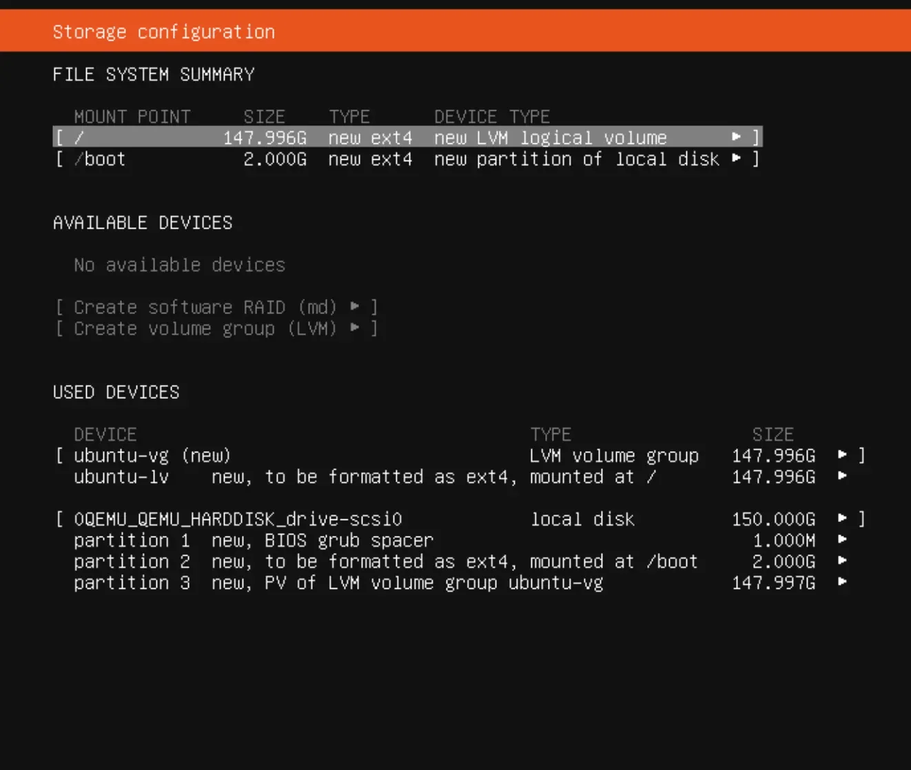The height and width of the screenshot is (770, 911).
Task: Open the arrow for partition 3 PV row
Action: tap(842, 582)
